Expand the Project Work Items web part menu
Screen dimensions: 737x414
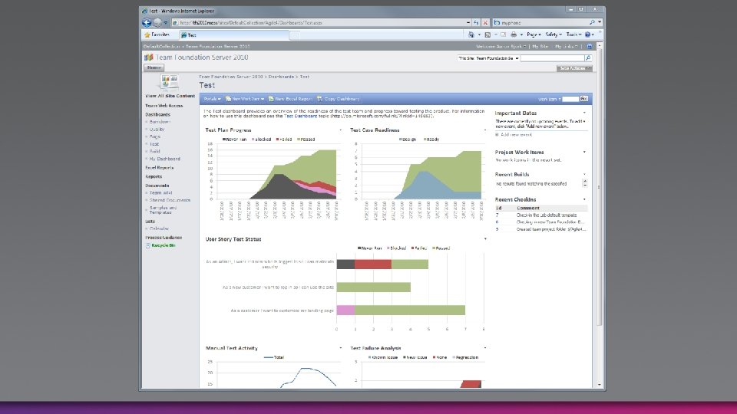pos(584,152)
